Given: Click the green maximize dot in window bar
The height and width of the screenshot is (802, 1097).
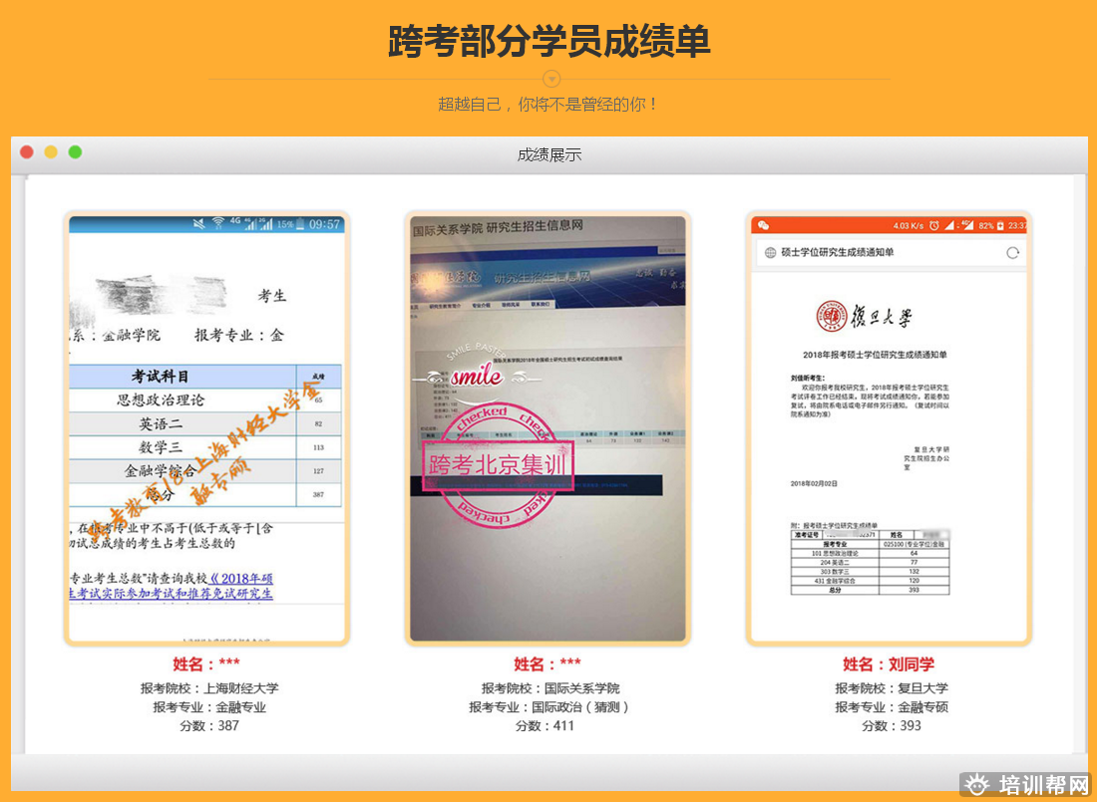Looking at the screenshot, I should tap(75, 152).
